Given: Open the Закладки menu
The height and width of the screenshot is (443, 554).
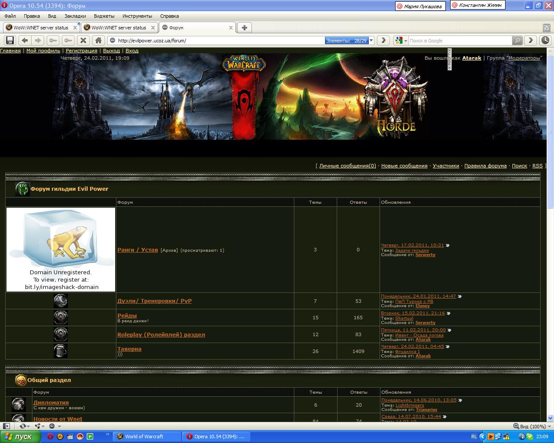Looking at the screenshot, I should (75, 16).
